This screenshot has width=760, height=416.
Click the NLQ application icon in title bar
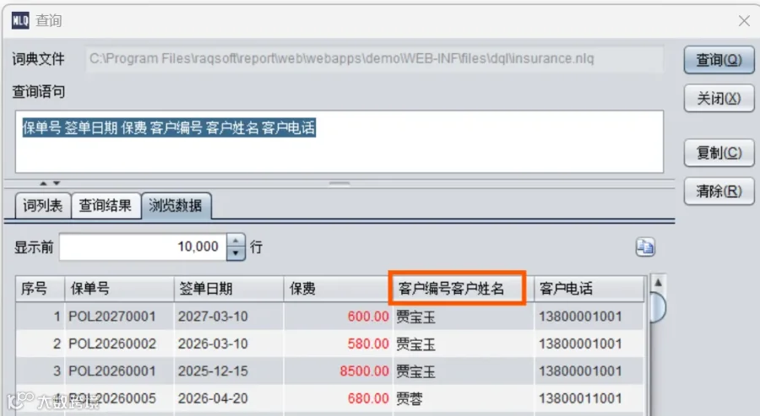(x=20, y=20)
